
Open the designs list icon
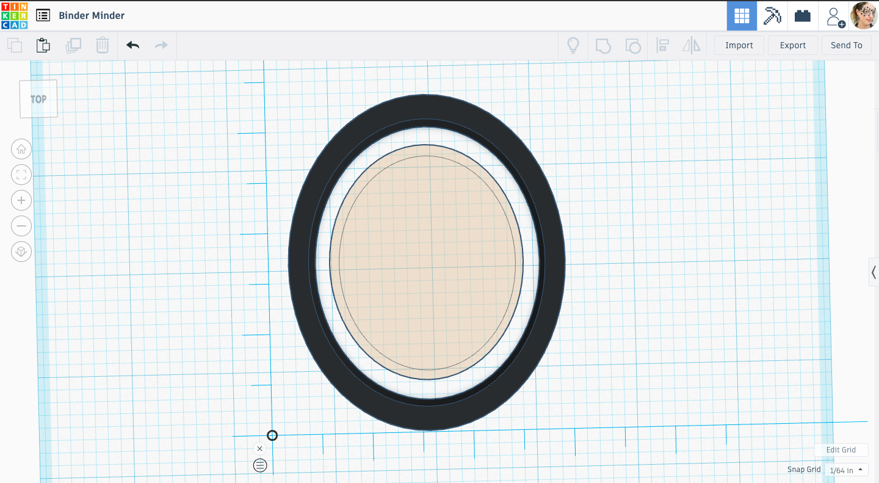tap(43, 15)
